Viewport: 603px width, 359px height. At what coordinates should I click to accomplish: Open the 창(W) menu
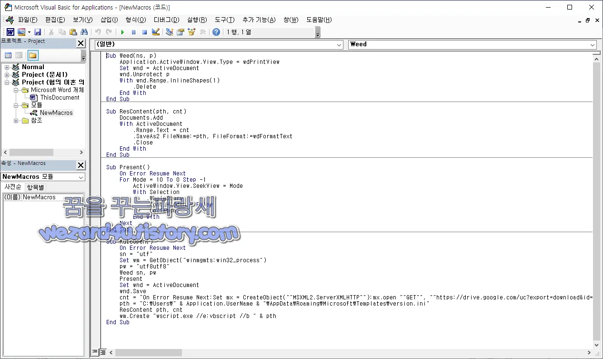[291, 20]
